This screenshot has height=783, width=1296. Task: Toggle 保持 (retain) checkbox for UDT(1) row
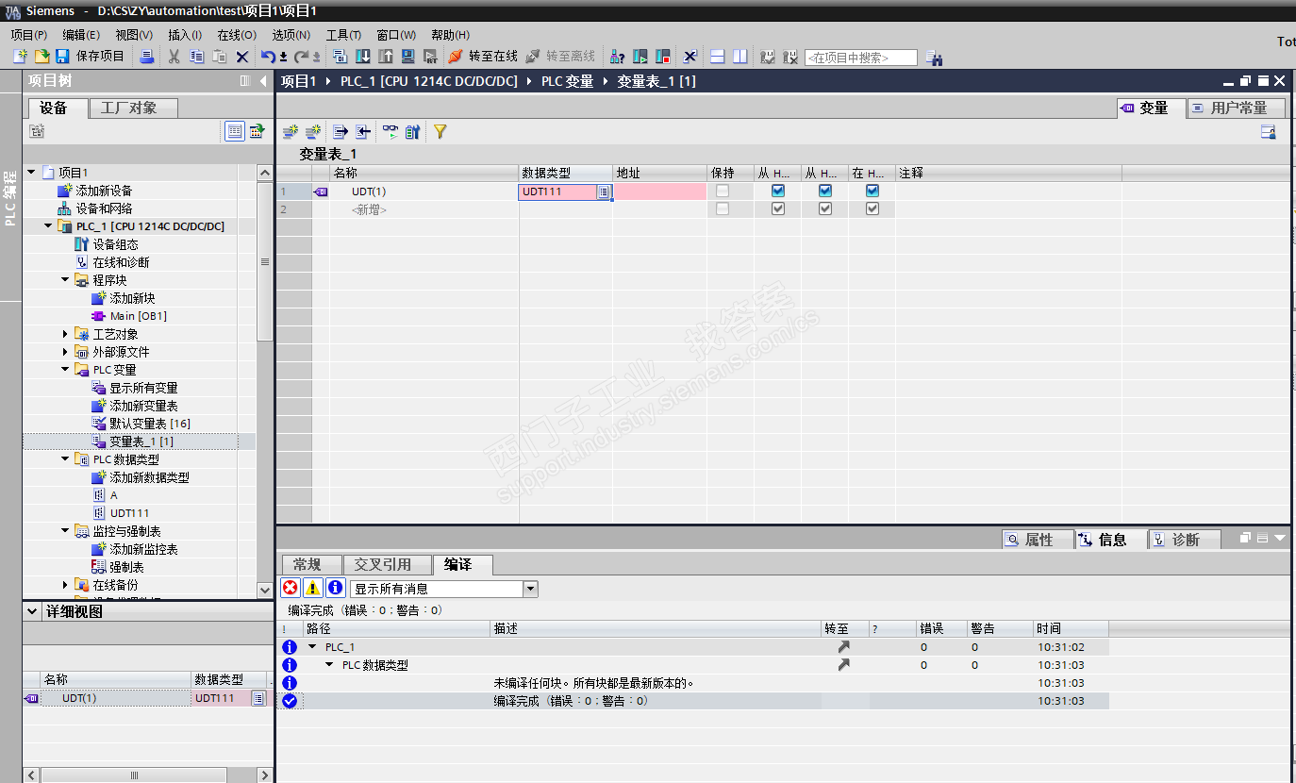coord(723,192)
